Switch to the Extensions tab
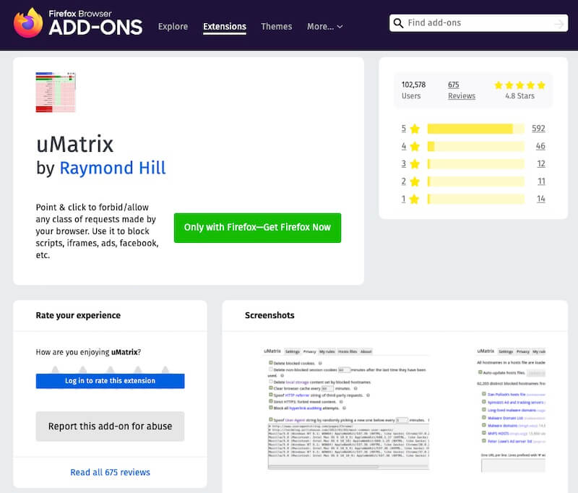Image resolution: width=578 pixels, height=493 pixels. (x=224, y=26)
